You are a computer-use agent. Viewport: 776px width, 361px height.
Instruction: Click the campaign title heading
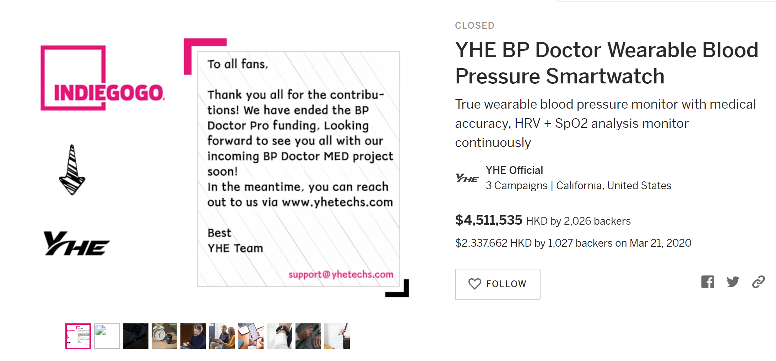(607, 63)
